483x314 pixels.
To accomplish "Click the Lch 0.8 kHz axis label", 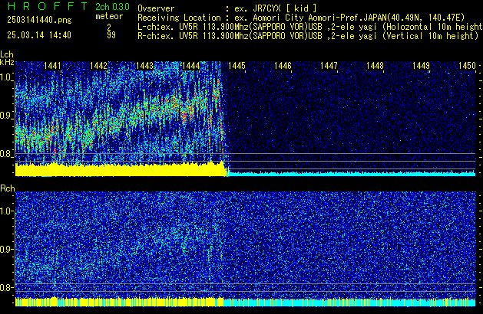I will tap(6, 154).
